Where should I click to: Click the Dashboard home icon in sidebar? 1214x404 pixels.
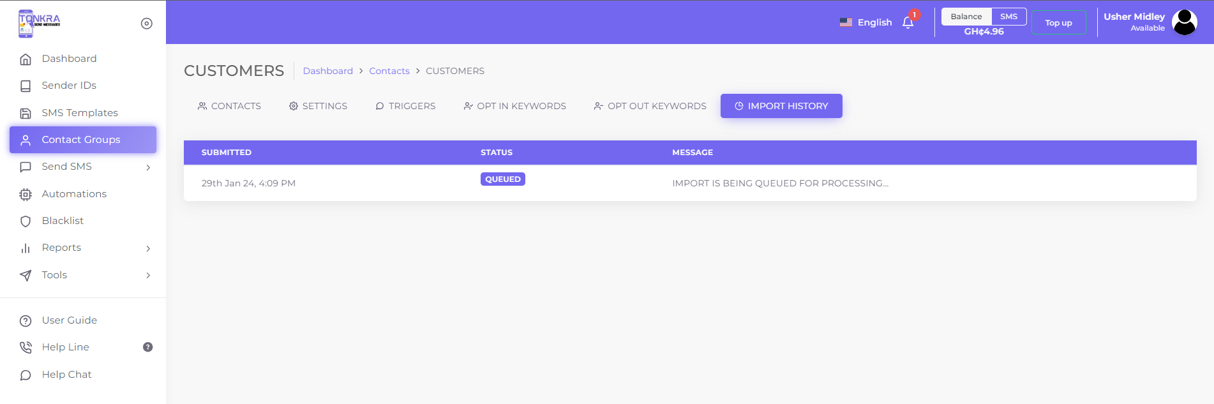(x=26, y=59)
